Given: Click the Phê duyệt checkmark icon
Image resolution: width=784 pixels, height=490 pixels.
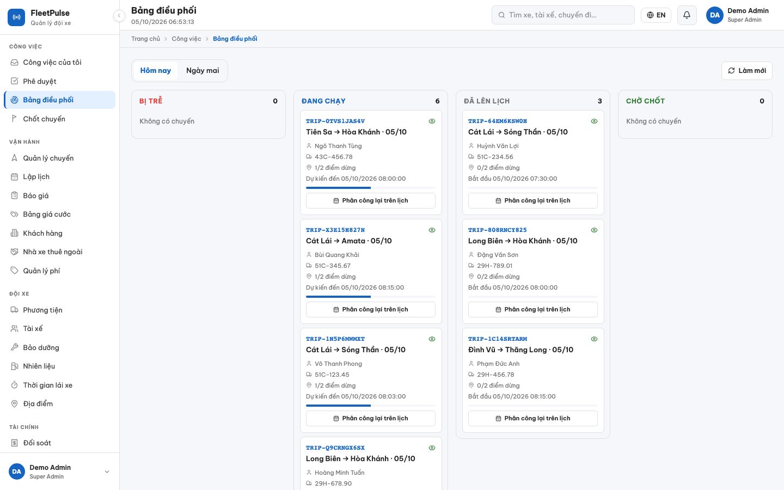Looking at the screenshot, I should click(15, 81).
